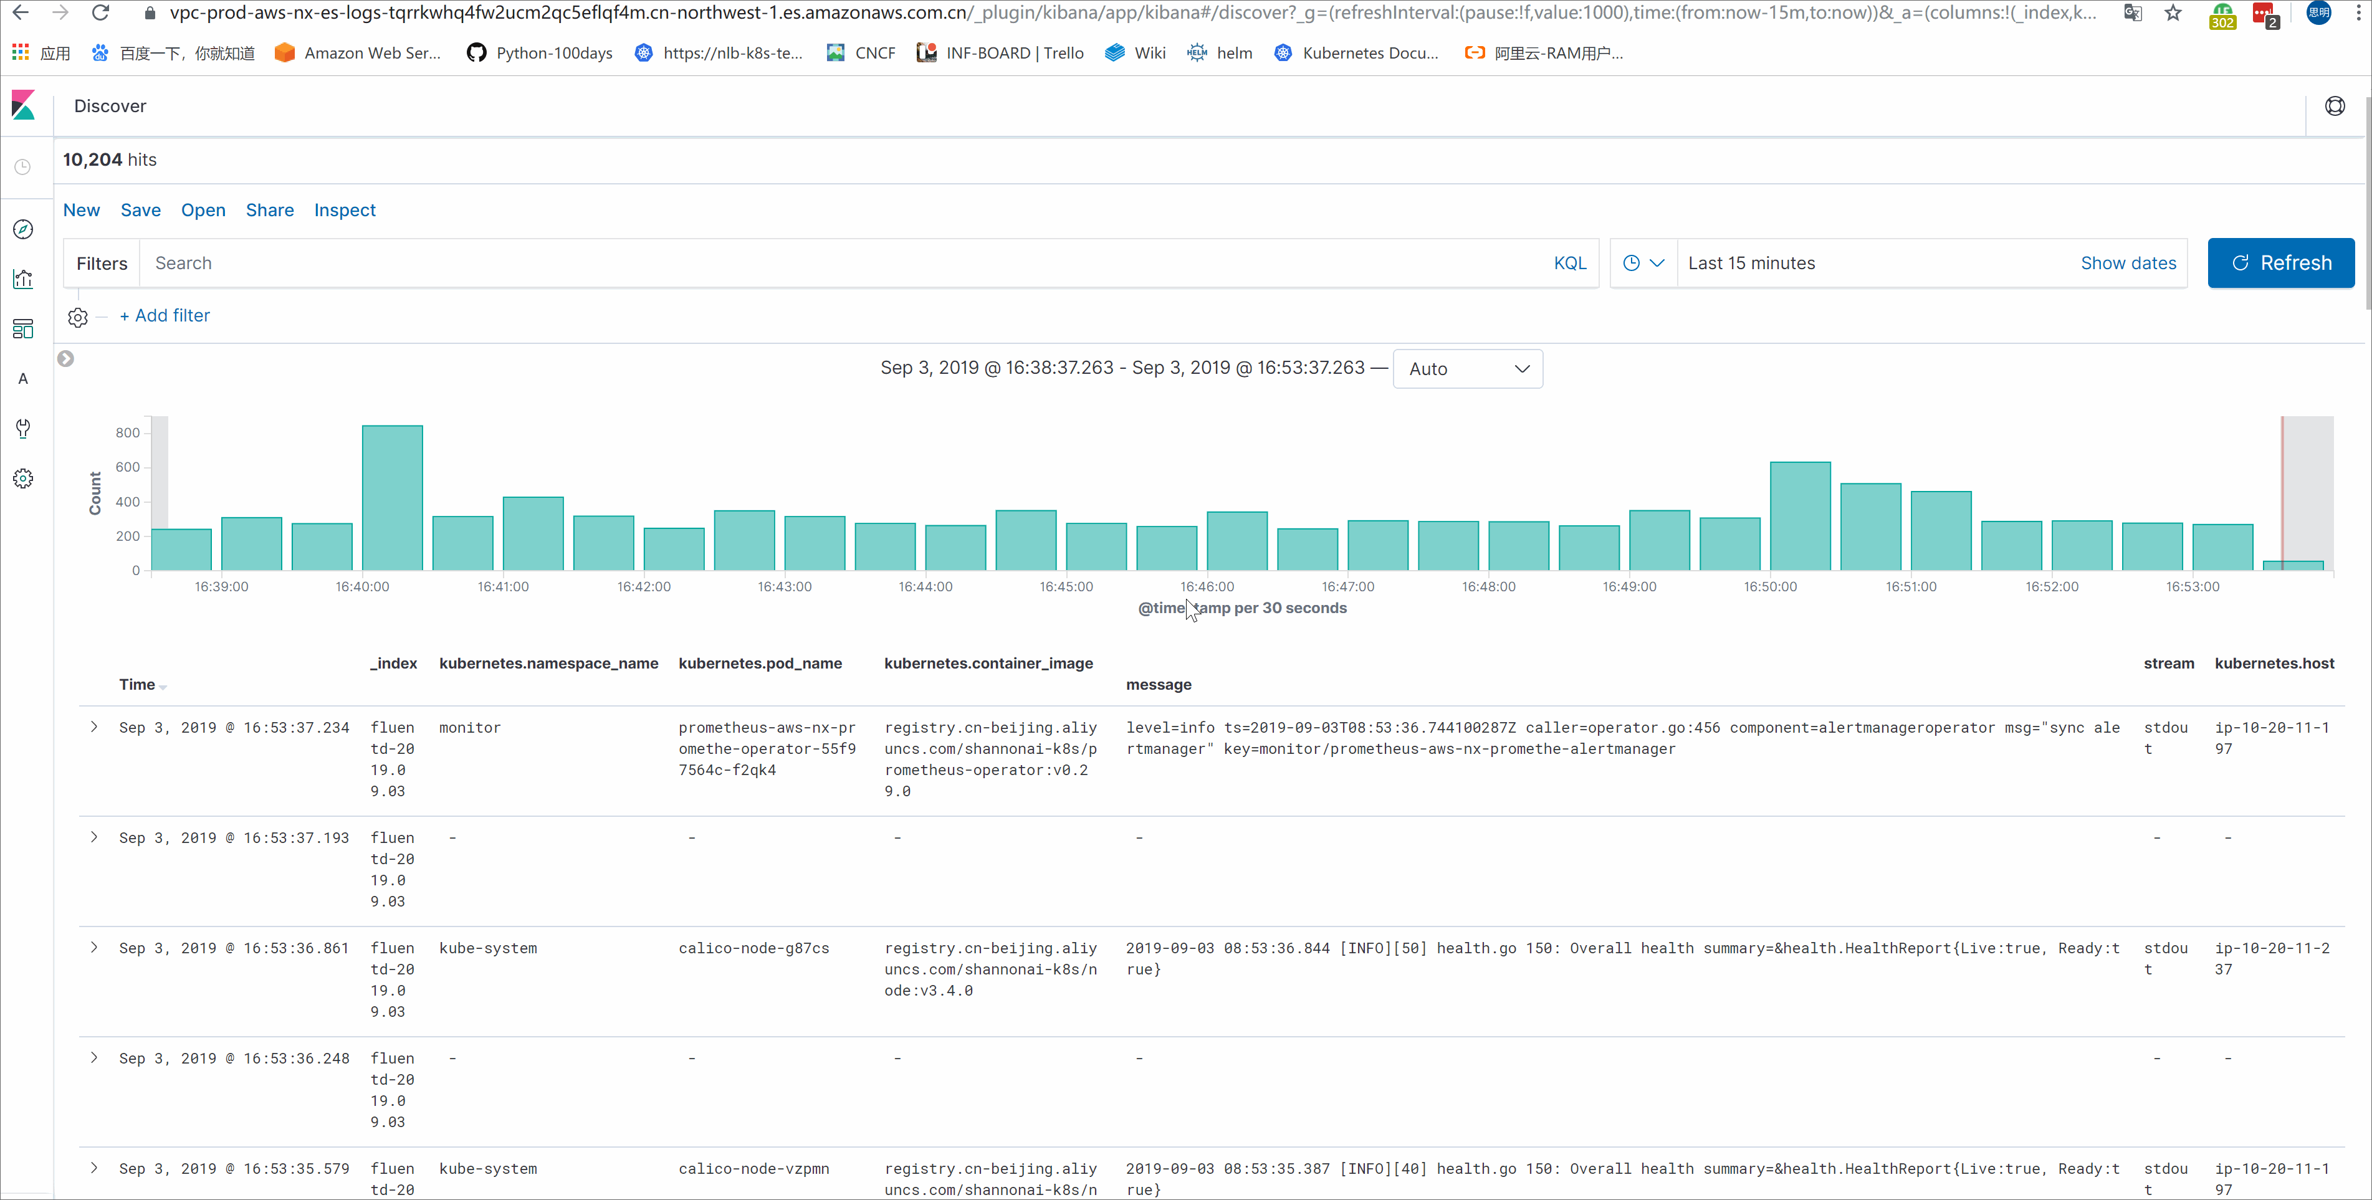Click Show dates link
The height and width of the screenshot is (1200, 2372).
[2128, 263]
